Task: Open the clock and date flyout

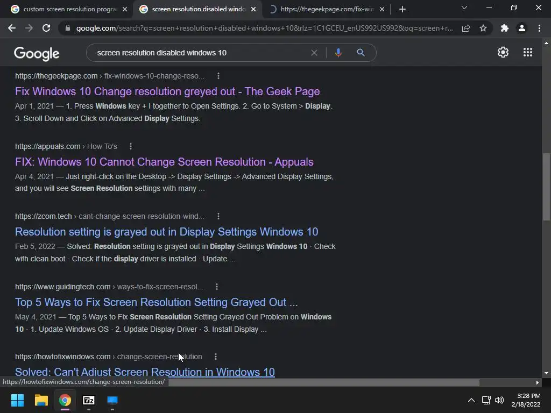Action: pyautogui.click(x=526, y=400)
